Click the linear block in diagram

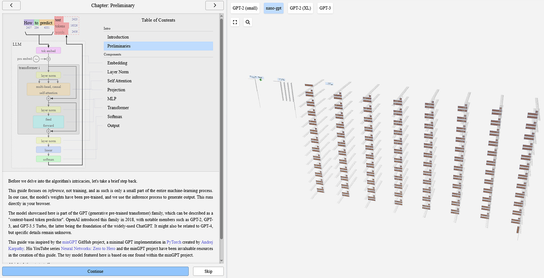tap(48, 150)
